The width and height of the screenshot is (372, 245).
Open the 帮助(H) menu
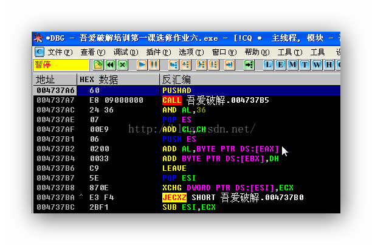(257, 52)
